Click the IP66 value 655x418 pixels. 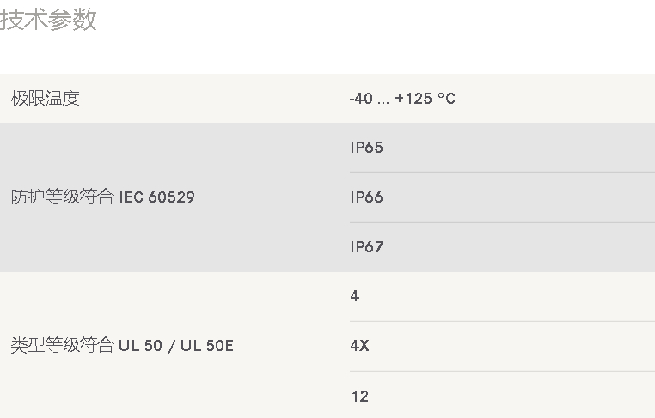pos(366,197)
